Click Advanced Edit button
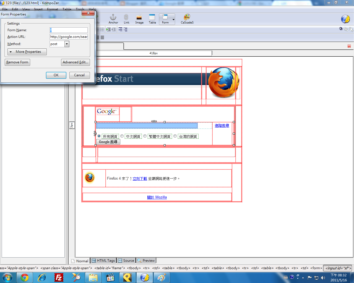Viewport: 354px width, 283px height. click(x=76, y=62)
